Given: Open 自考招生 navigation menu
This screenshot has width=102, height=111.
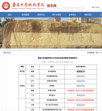Looking at the screenshot, I should (72, 15).
